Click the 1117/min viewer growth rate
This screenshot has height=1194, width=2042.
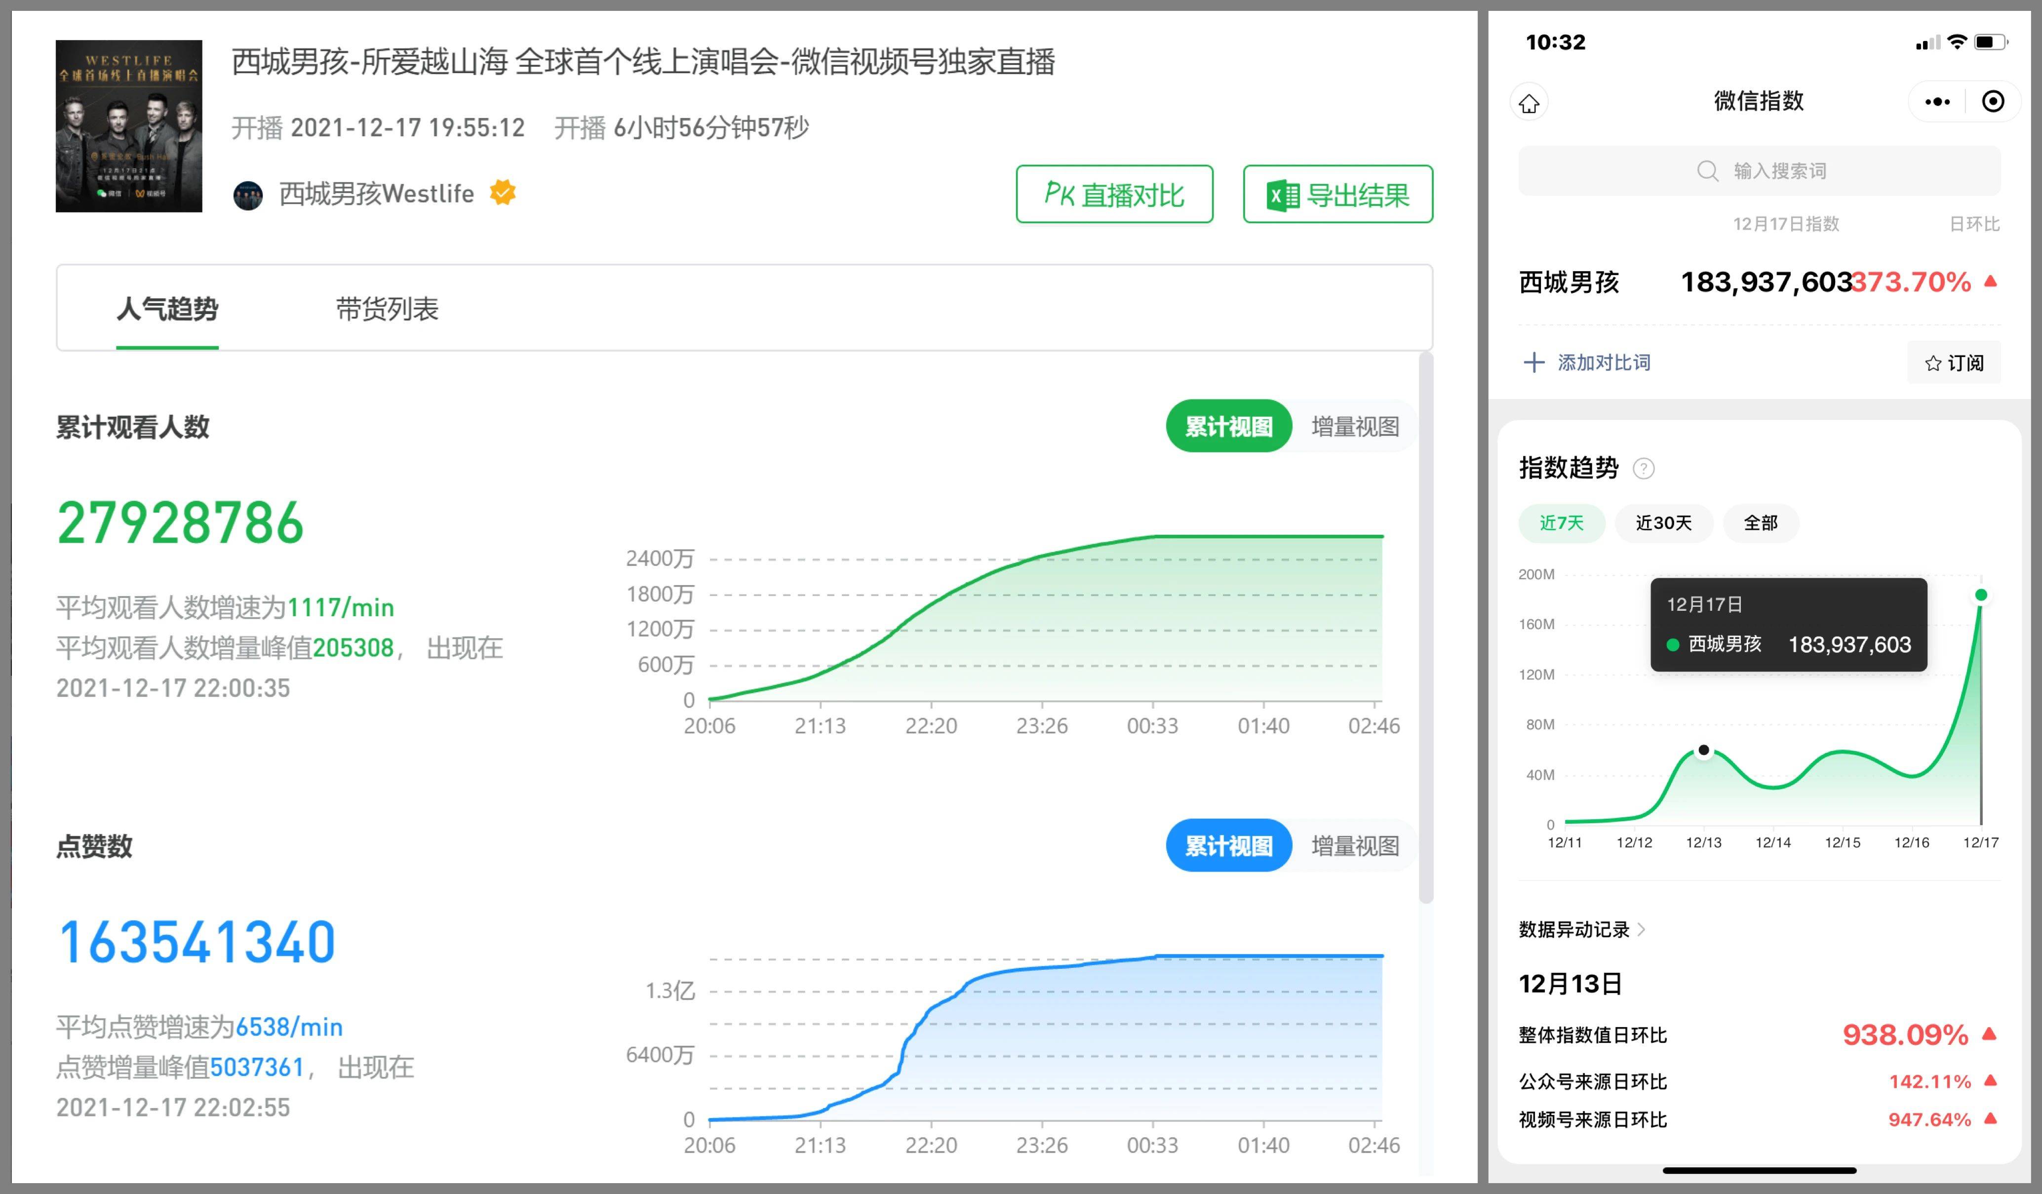[x=340, y=607]
